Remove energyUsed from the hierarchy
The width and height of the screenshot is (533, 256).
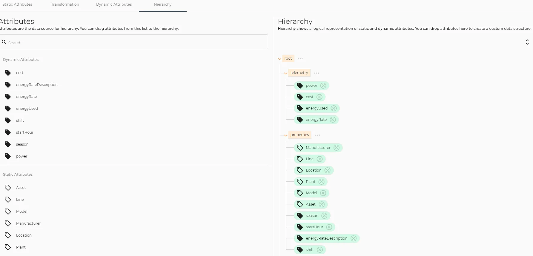pyautogui.click(x=334, y=108)
